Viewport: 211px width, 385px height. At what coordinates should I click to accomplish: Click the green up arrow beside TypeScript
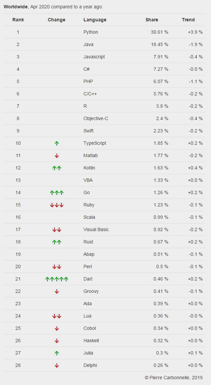click(57, 143)
